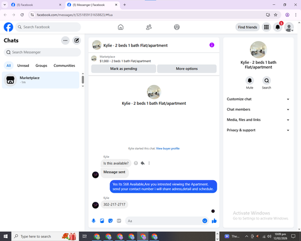Choose a sticker icon
Viewport: 301px width, 241px height.
(x=110, y=221)
